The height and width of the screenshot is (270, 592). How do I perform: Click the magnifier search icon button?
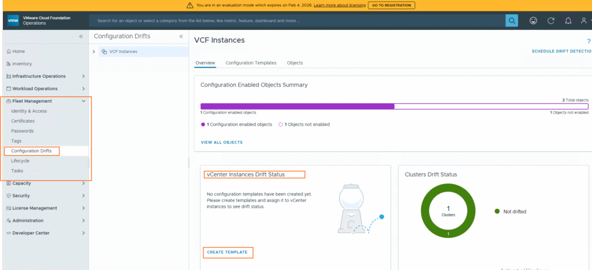point(512,21)
